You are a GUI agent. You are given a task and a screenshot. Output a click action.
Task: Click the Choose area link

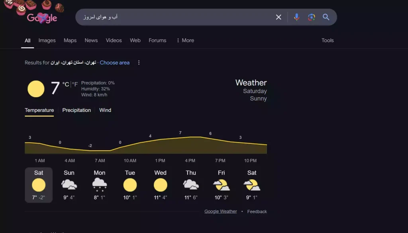pos(115,63)
